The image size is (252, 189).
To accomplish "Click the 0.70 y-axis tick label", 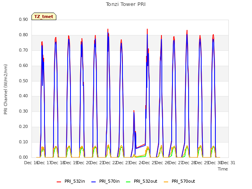I will (24, 50).
